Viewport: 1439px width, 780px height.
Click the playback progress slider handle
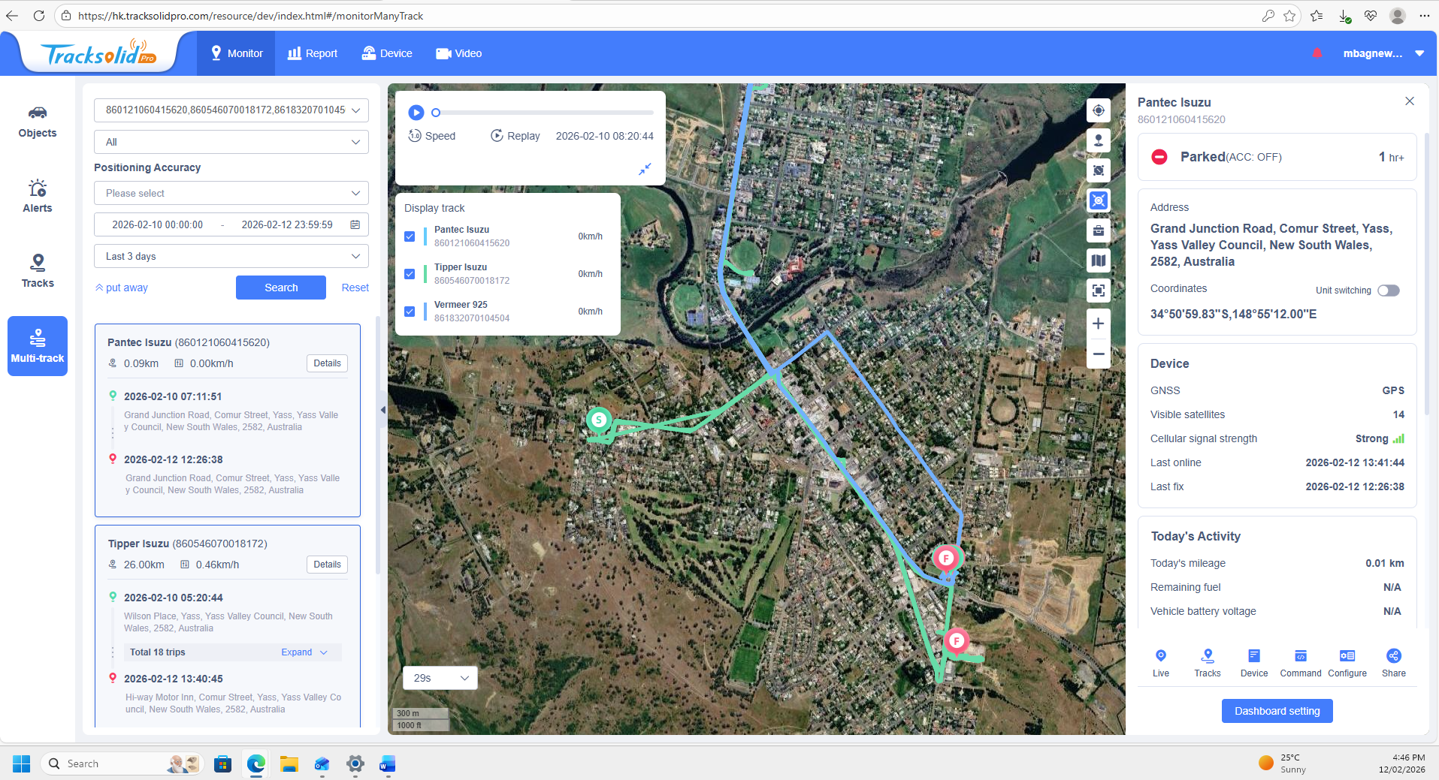(436, 113)
